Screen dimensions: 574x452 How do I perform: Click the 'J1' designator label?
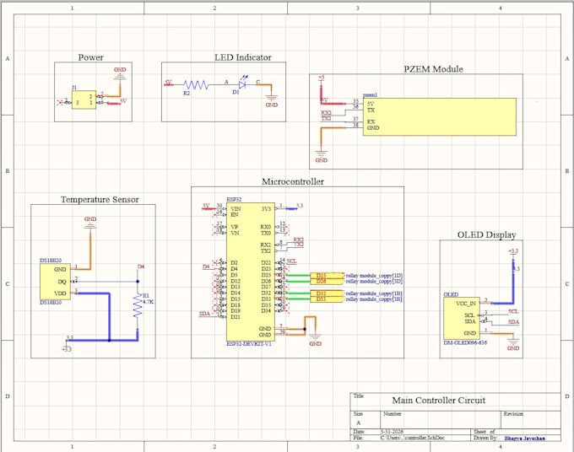(x=74, y=88)
